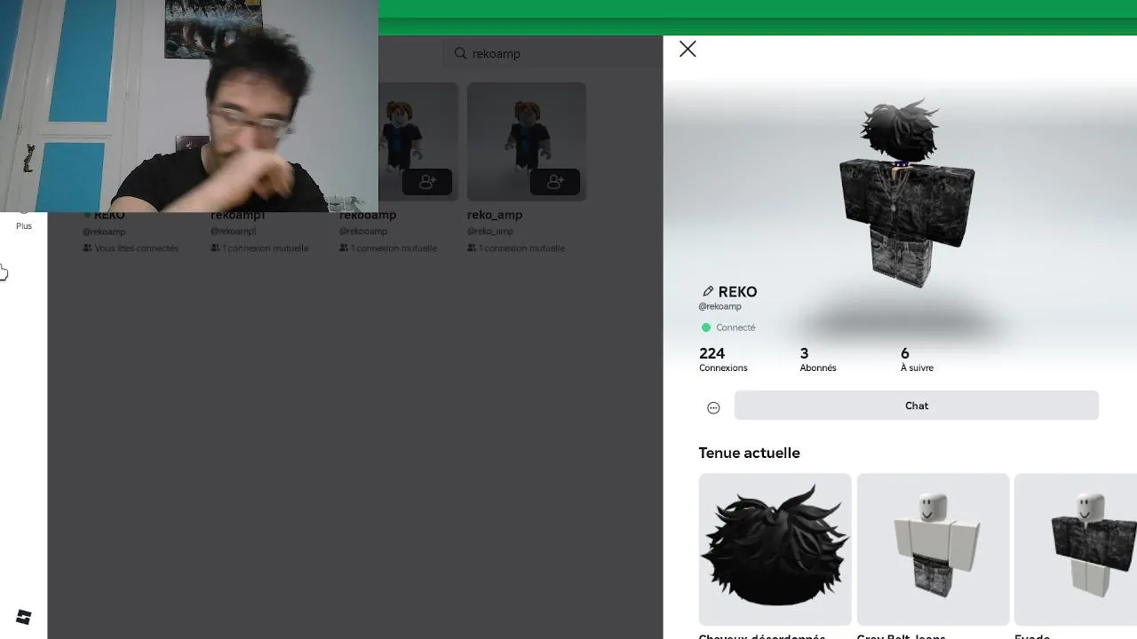Screen dimensions: 1137x639
Task: Click the REKO 3D avatar preview
Action: click(906, 193)
